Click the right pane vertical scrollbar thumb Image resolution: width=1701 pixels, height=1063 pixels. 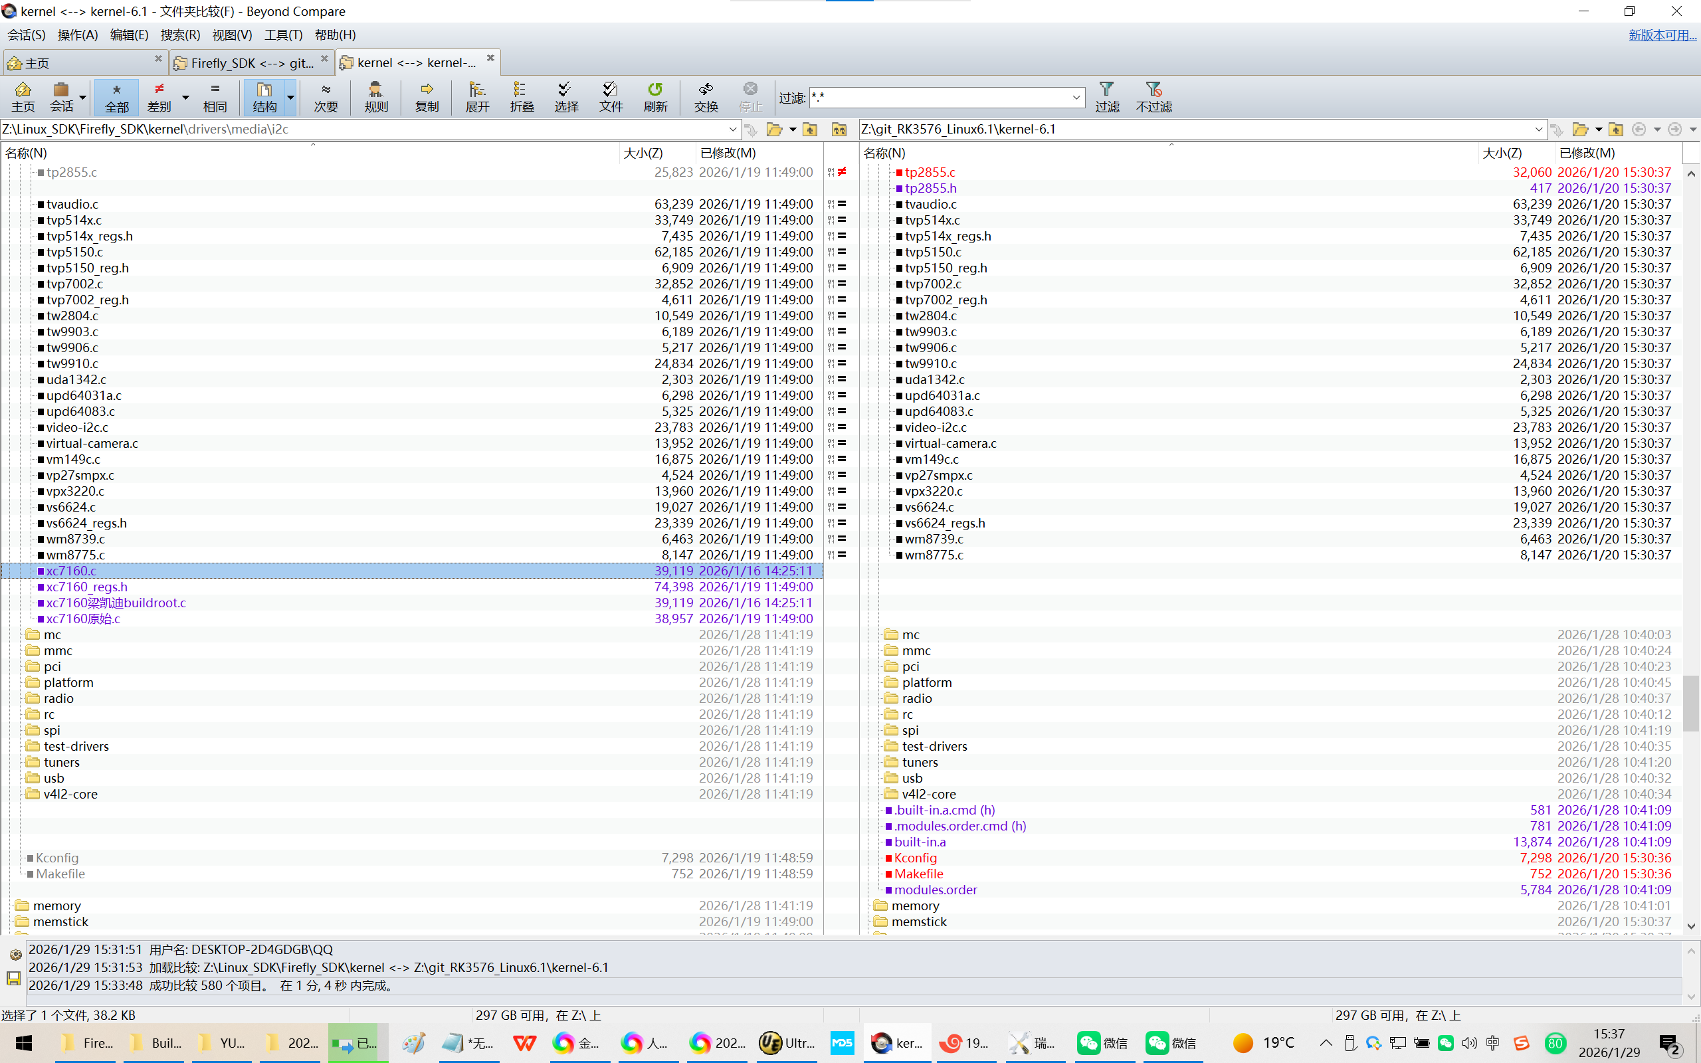pos(1690,703)
